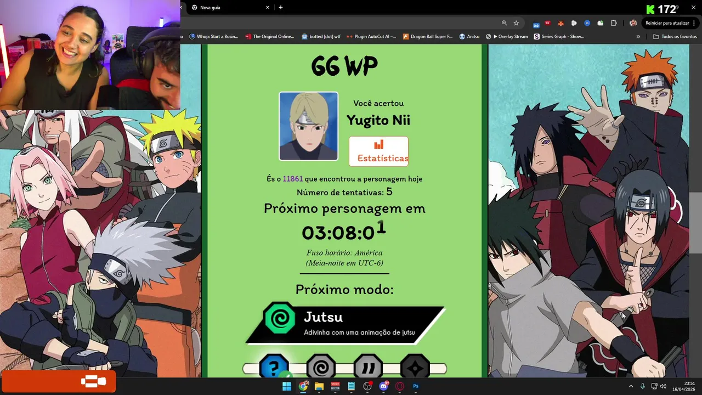Open Photoshop from the taskbar
702x395 pixels.
[x=416, y=386]
